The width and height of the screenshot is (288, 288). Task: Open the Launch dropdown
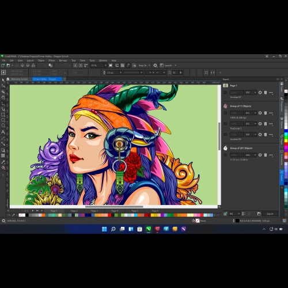tap(175, 66)
